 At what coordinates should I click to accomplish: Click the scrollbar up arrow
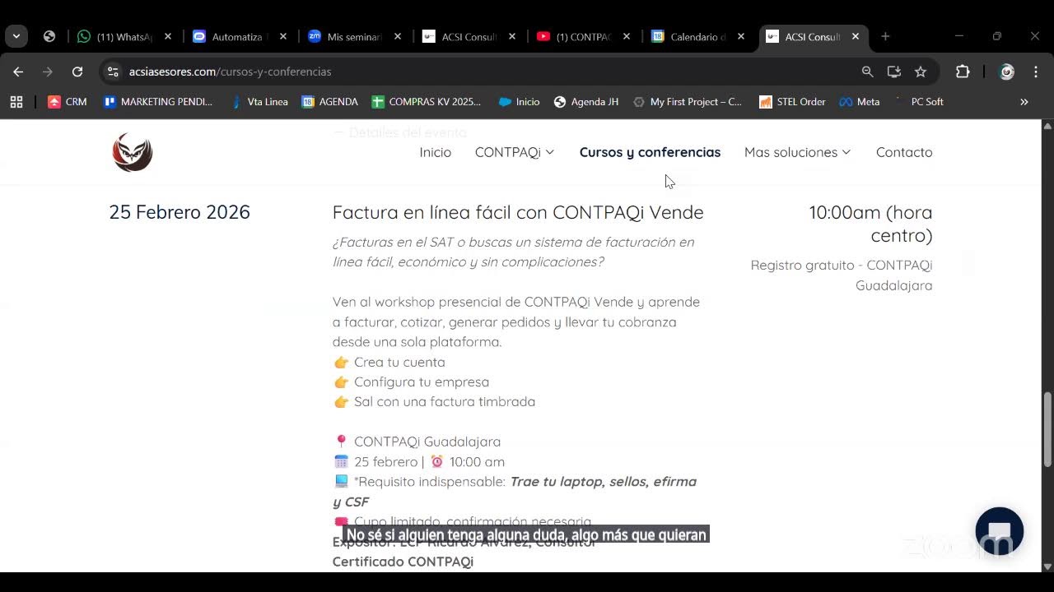[x=1047, y=126]
